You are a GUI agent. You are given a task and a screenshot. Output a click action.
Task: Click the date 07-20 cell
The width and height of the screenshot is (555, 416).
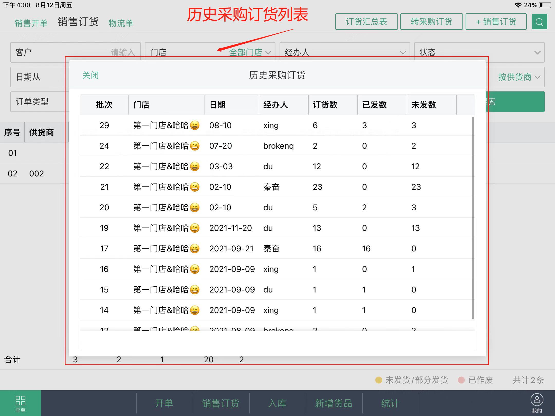220,146
